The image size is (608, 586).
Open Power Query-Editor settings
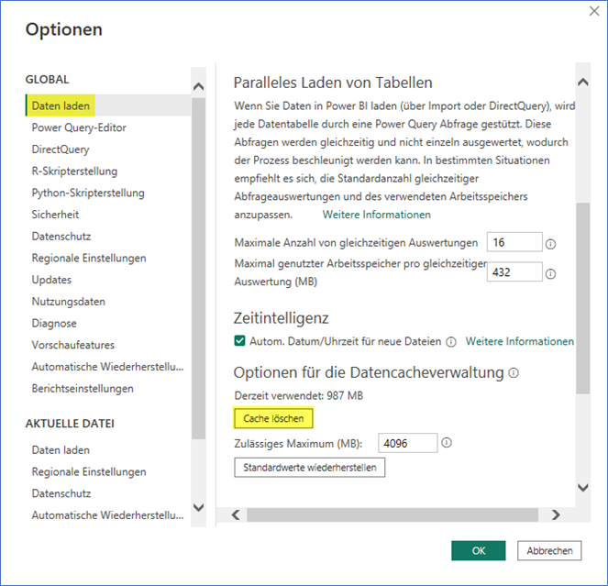[x=79, y=127]
